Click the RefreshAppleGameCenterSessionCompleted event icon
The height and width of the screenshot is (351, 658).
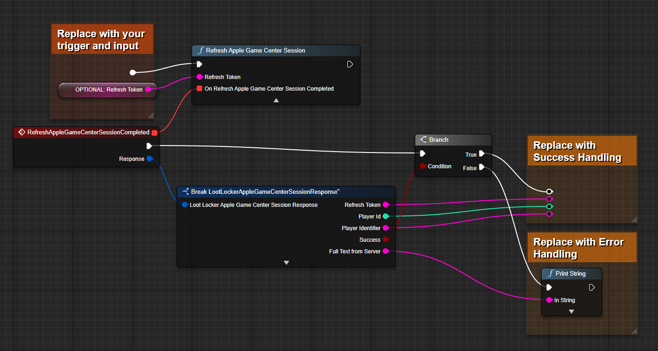coord(21,132)
